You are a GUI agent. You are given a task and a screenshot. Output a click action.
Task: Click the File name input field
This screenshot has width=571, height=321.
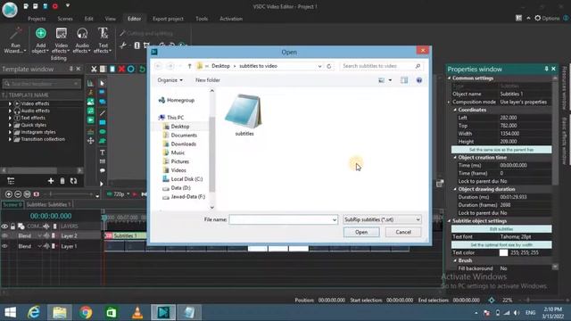[284, 219]
